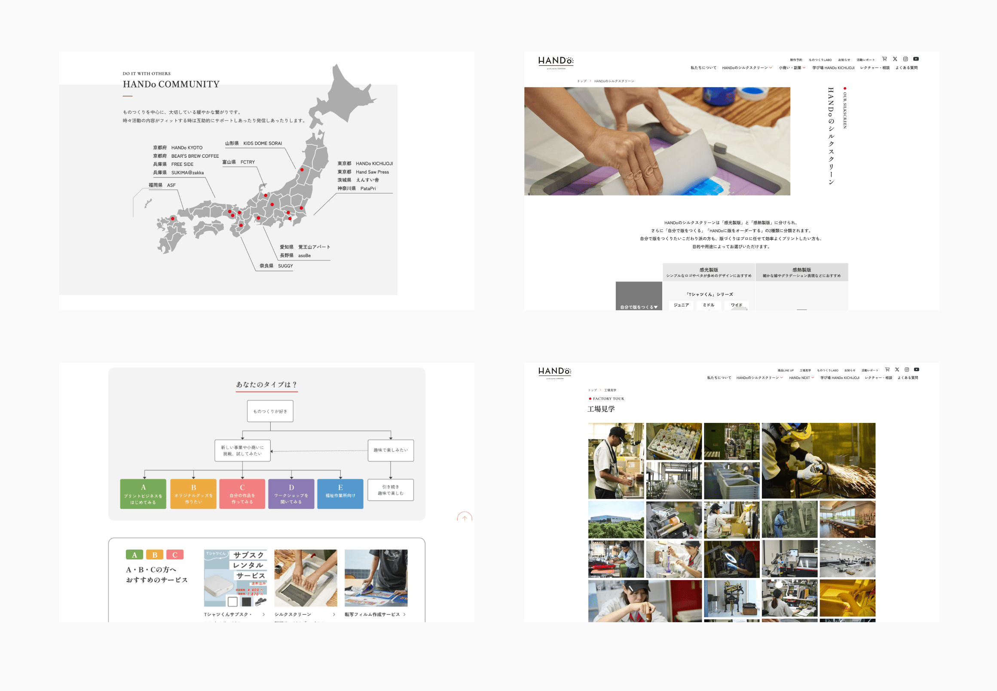Click the HANDo logo on the factory tour page

(x=554, y=372)
